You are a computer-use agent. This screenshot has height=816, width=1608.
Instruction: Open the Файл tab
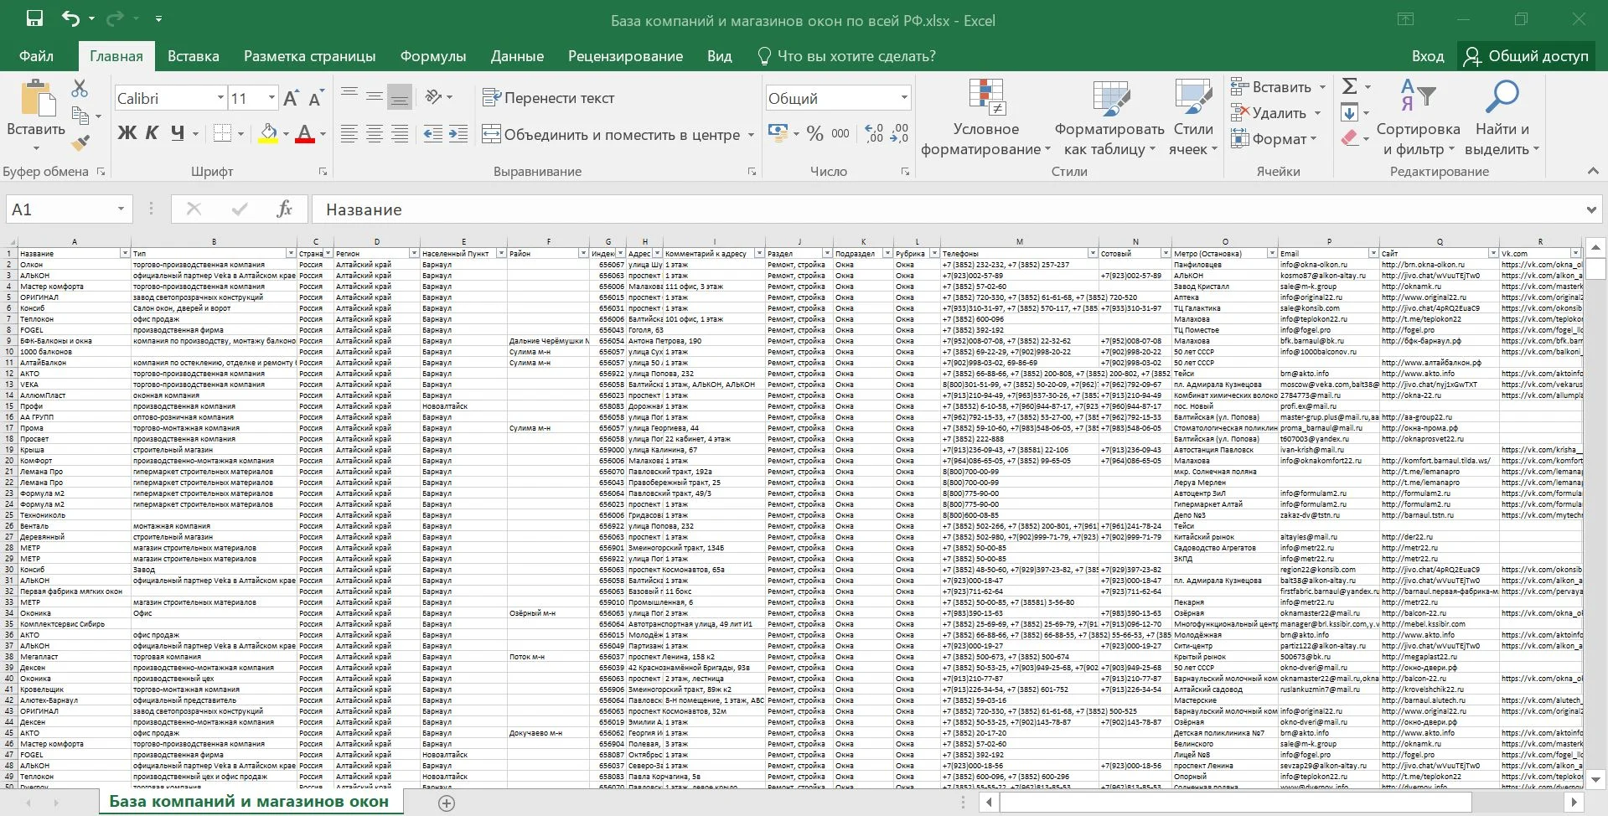click(36, 56)
